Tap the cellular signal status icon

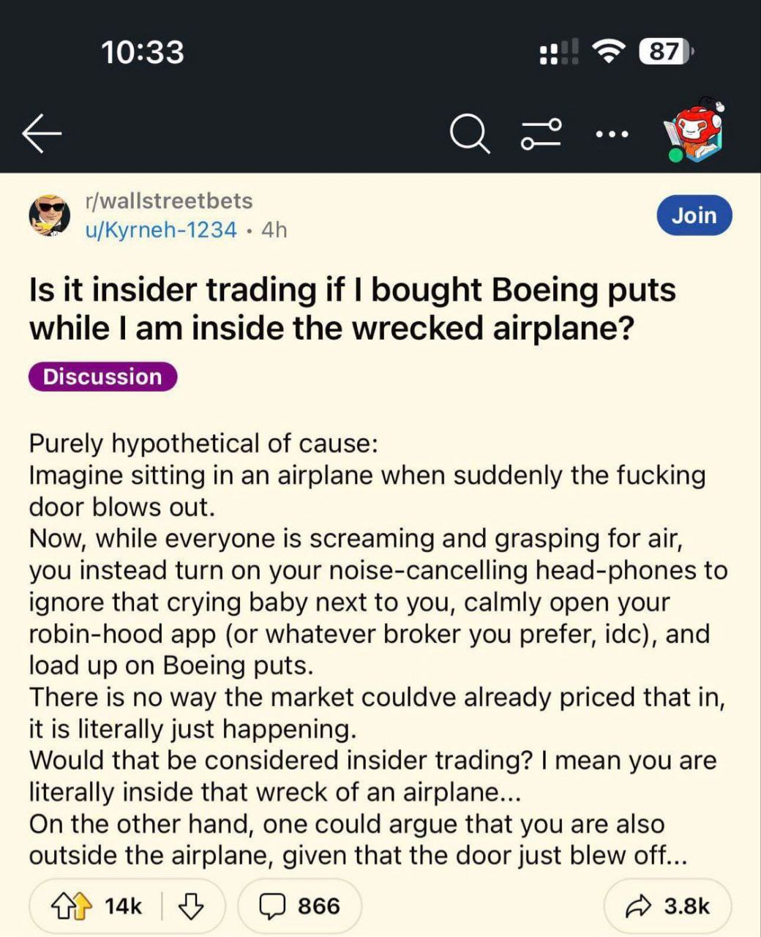(x=558, y=51)
